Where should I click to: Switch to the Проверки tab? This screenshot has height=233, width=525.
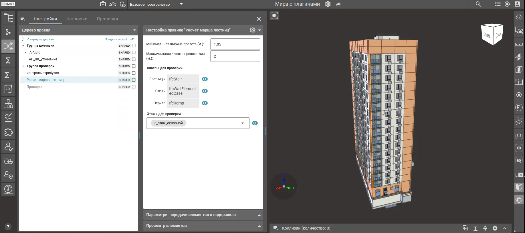point(108,19)
